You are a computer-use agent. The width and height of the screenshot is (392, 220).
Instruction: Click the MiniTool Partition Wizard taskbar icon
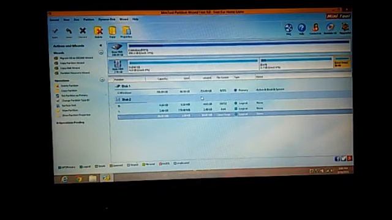pos(107,178)
